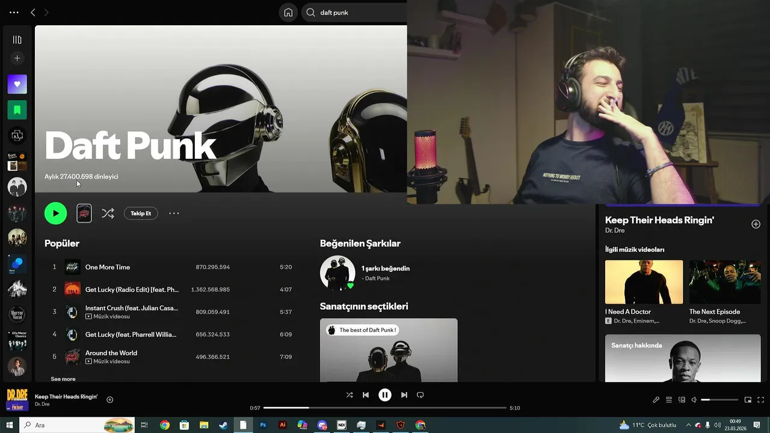Click Dr. Dre album cover in now playing bar

[x=17, y=399]
